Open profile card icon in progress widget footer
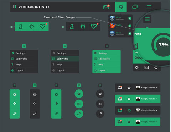This screenshot has width=171, height=132. point(146,67)
